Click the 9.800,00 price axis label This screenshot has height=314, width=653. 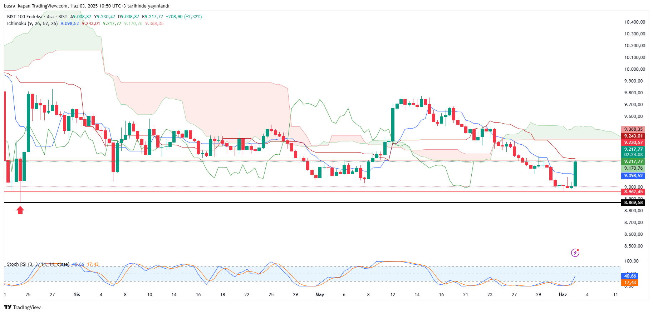point(633,93)
